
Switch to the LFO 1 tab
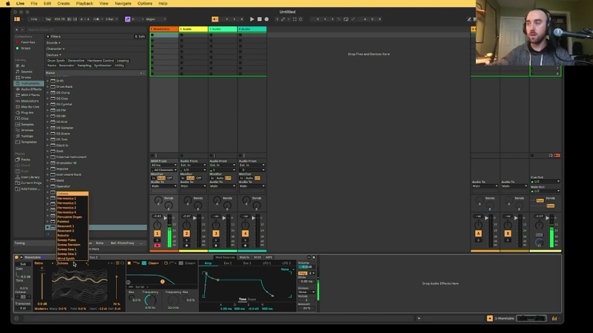coord(267,263)
